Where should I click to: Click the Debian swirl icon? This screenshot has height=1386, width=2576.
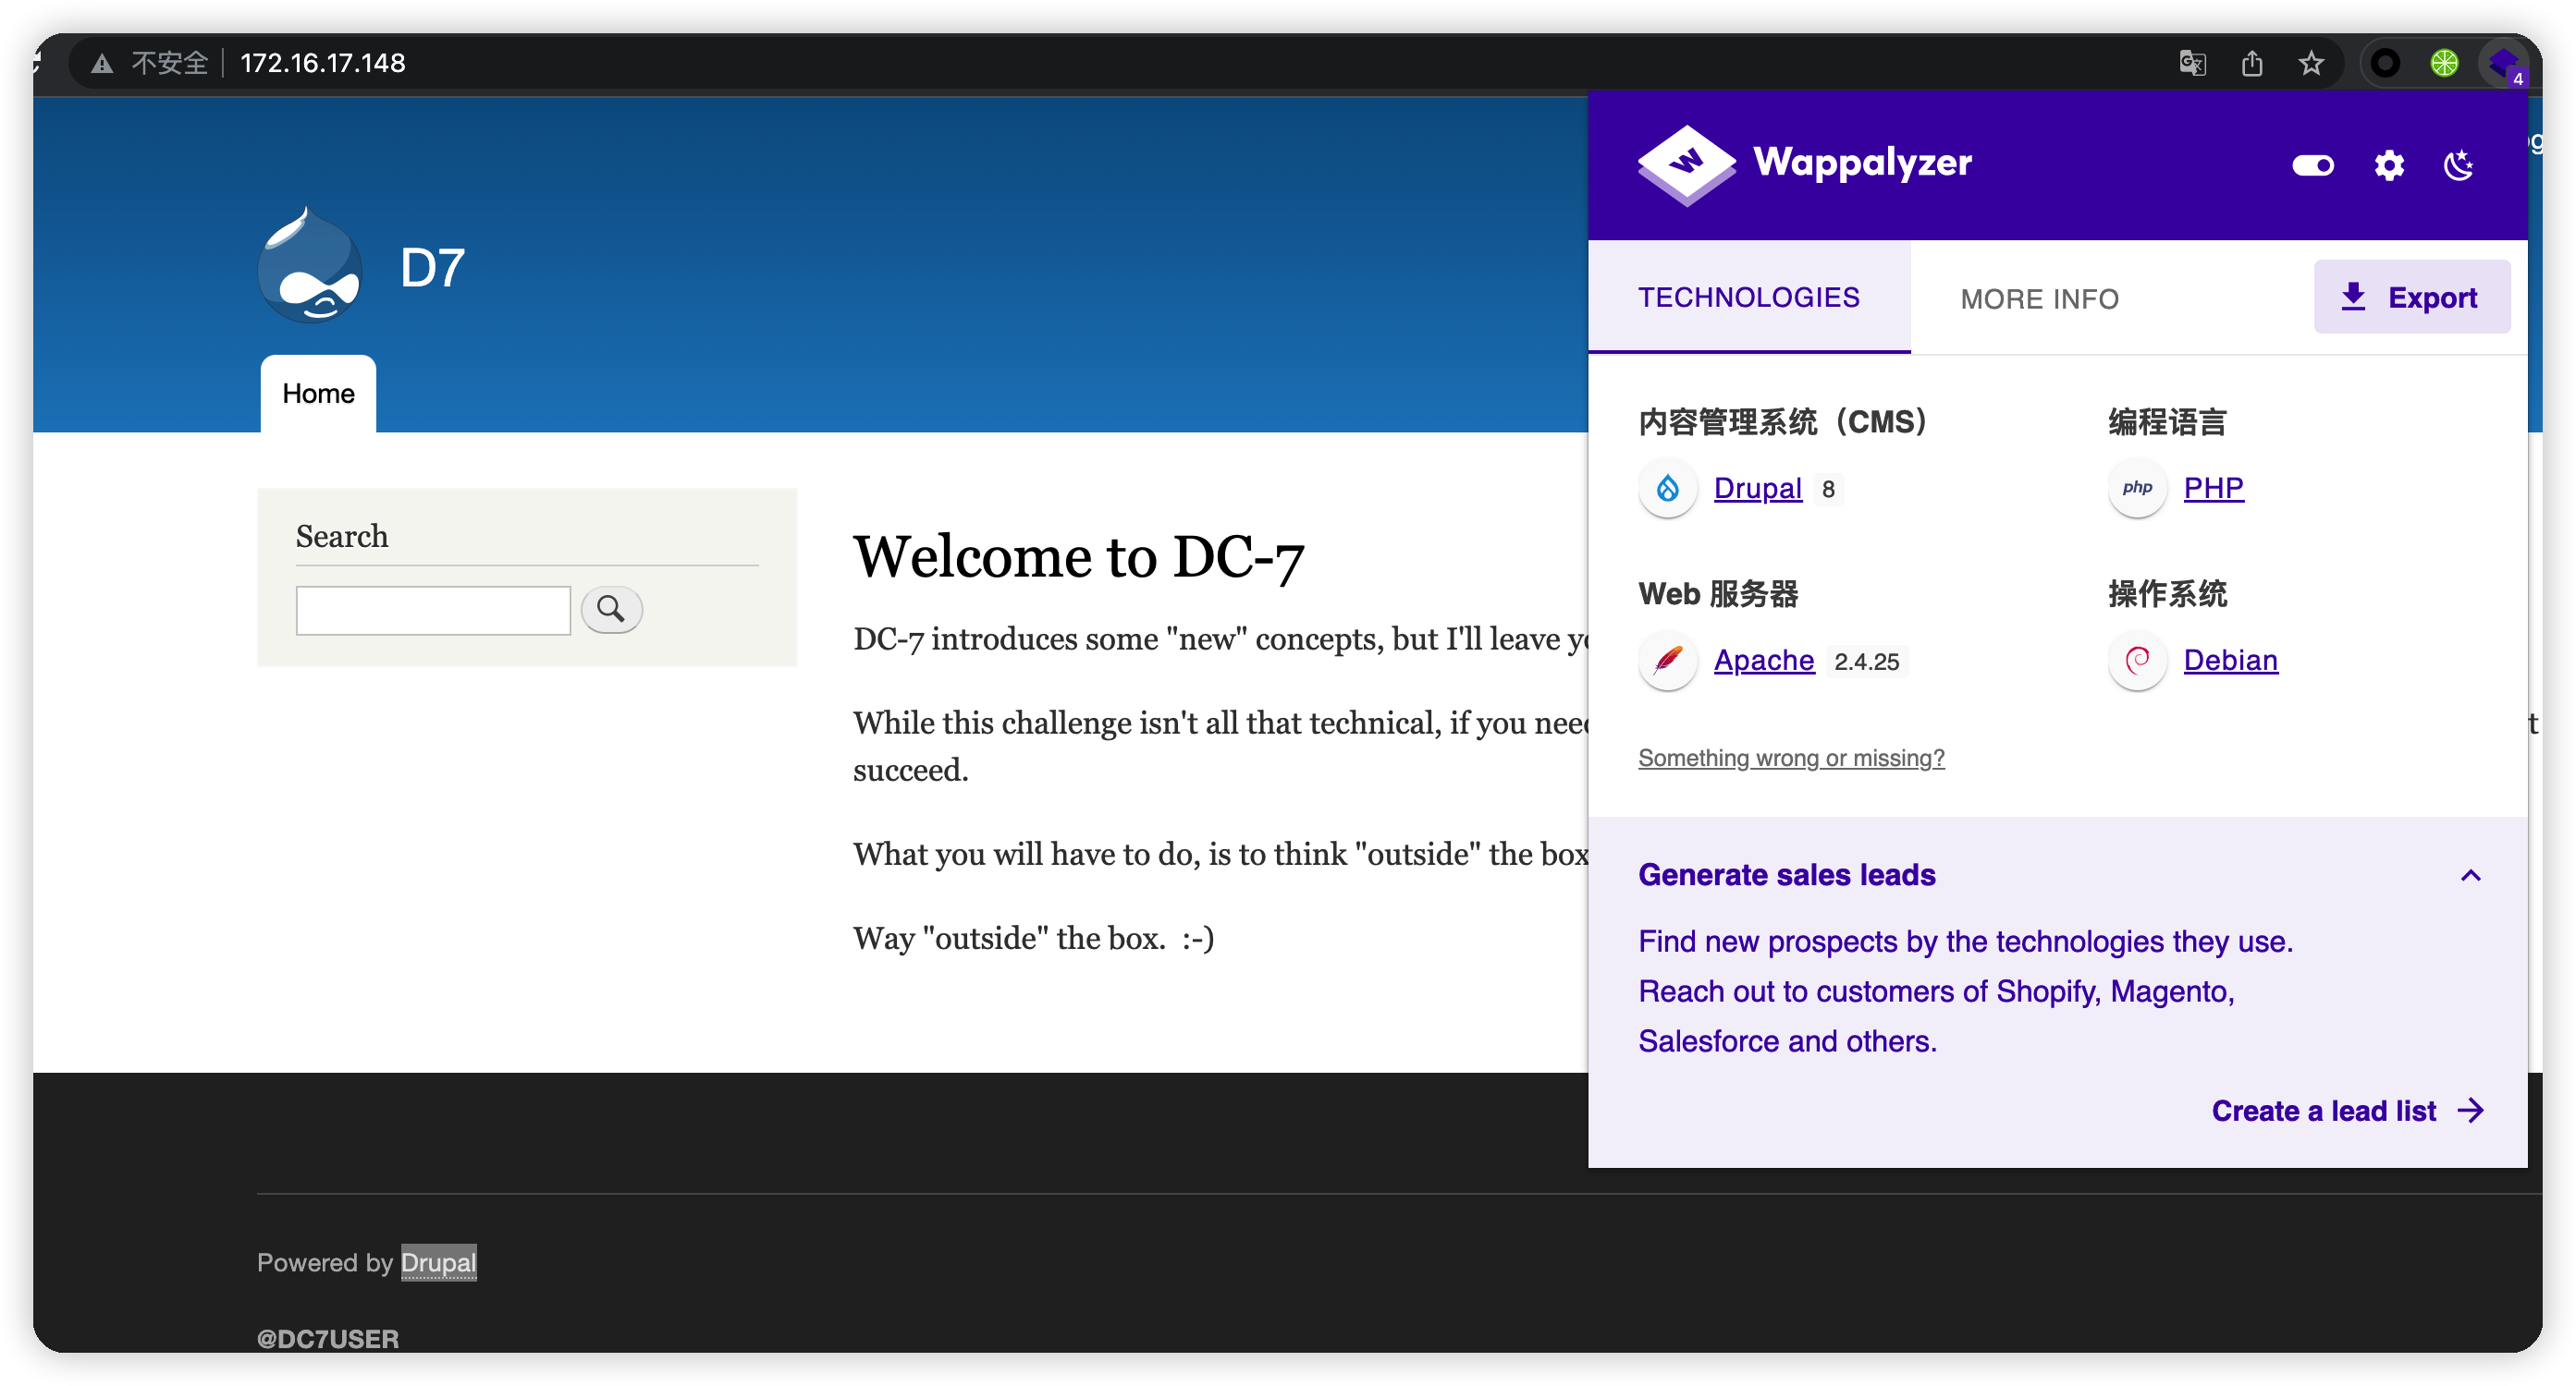point(2137,661)
